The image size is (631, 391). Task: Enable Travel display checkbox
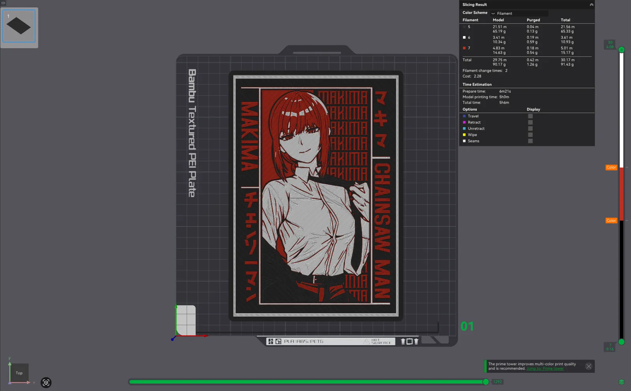coord(530,116)
